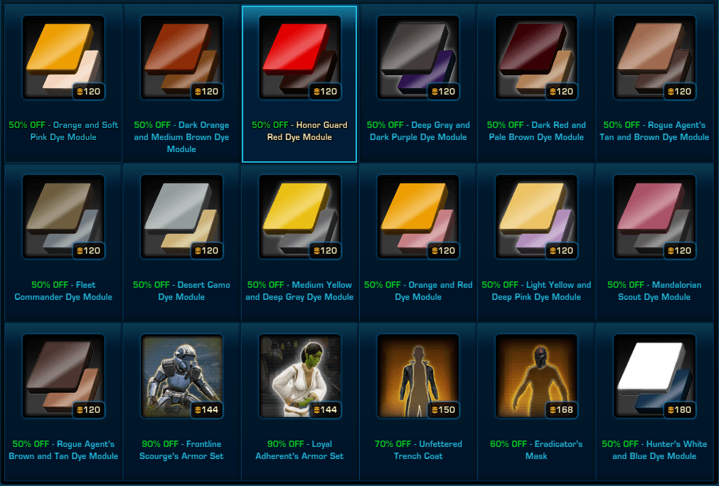Screen dimensions: 719x486
Task: Click the Orange and Soft Pink dye icon
Action: pos(63,58)
